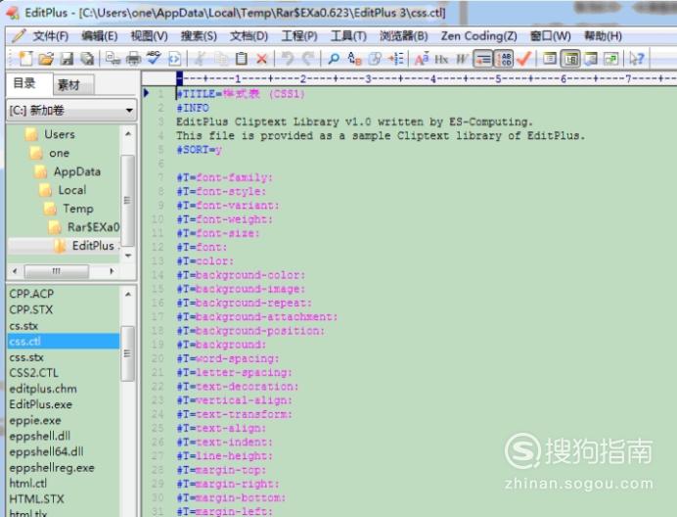Print the document with the printer icon

[133, 59]
